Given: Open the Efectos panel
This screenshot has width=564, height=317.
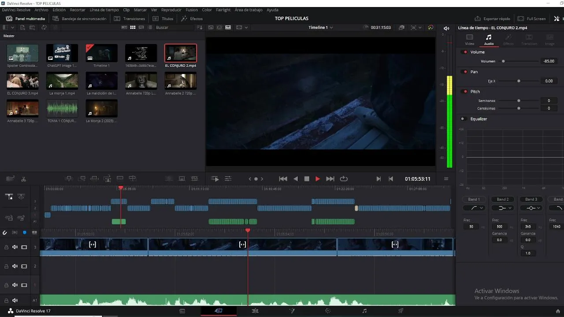Looking at the screenshot, I should point(192,19).
